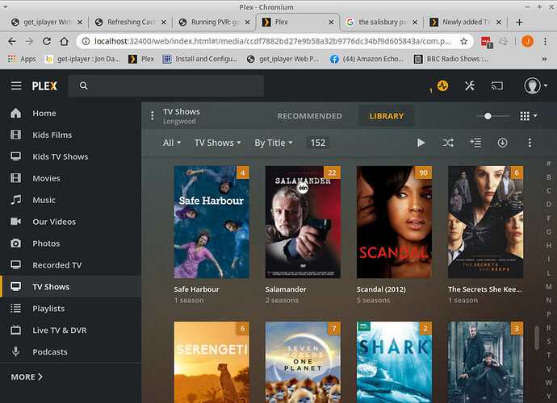Open the Shark poster
Viewport: 557px width, 403px height.
394,362
